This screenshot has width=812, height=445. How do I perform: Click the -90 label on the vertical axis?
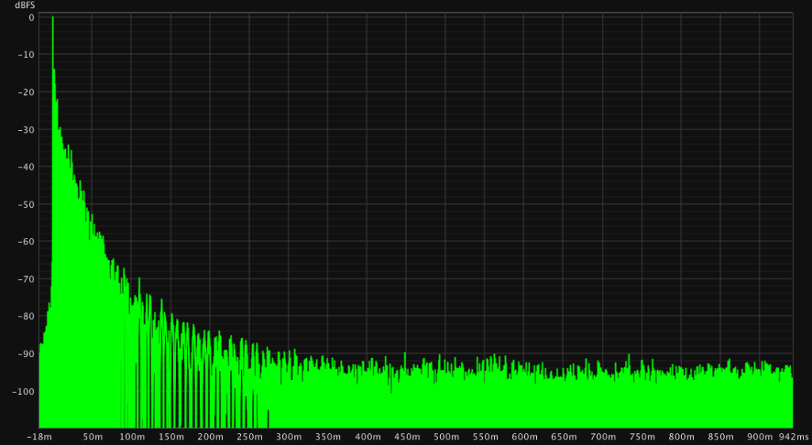pyautogui.click(x=28, y=354)
